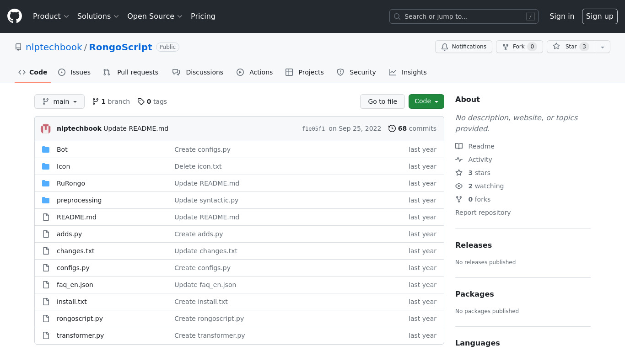Image resolution: width=625 pixels, height=351 pixels.
Task: Click the repository book icon beside nlptechbook
Action: [x=18, y=47]
